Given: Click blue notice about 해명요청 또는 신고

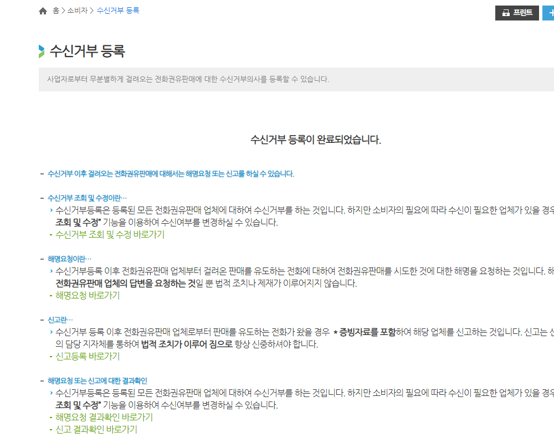Looking at the screenshot, I should (x=171, y=174).
